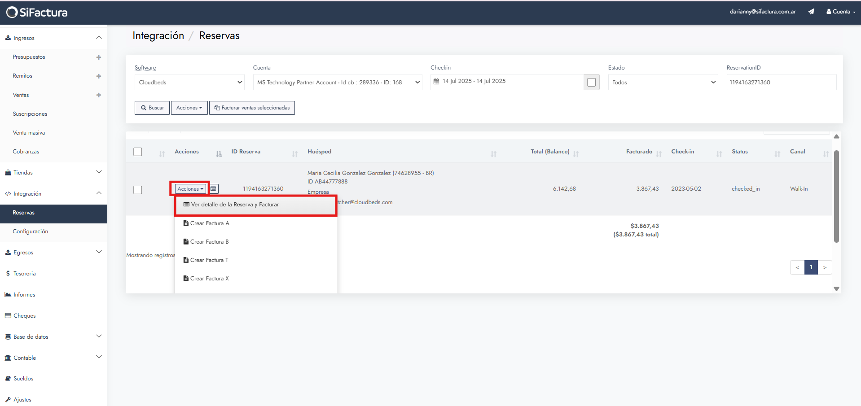The width and height of the screenshot is (861, 406).
Task: Open Remitos in sidebar
Action: pos(22,76)
